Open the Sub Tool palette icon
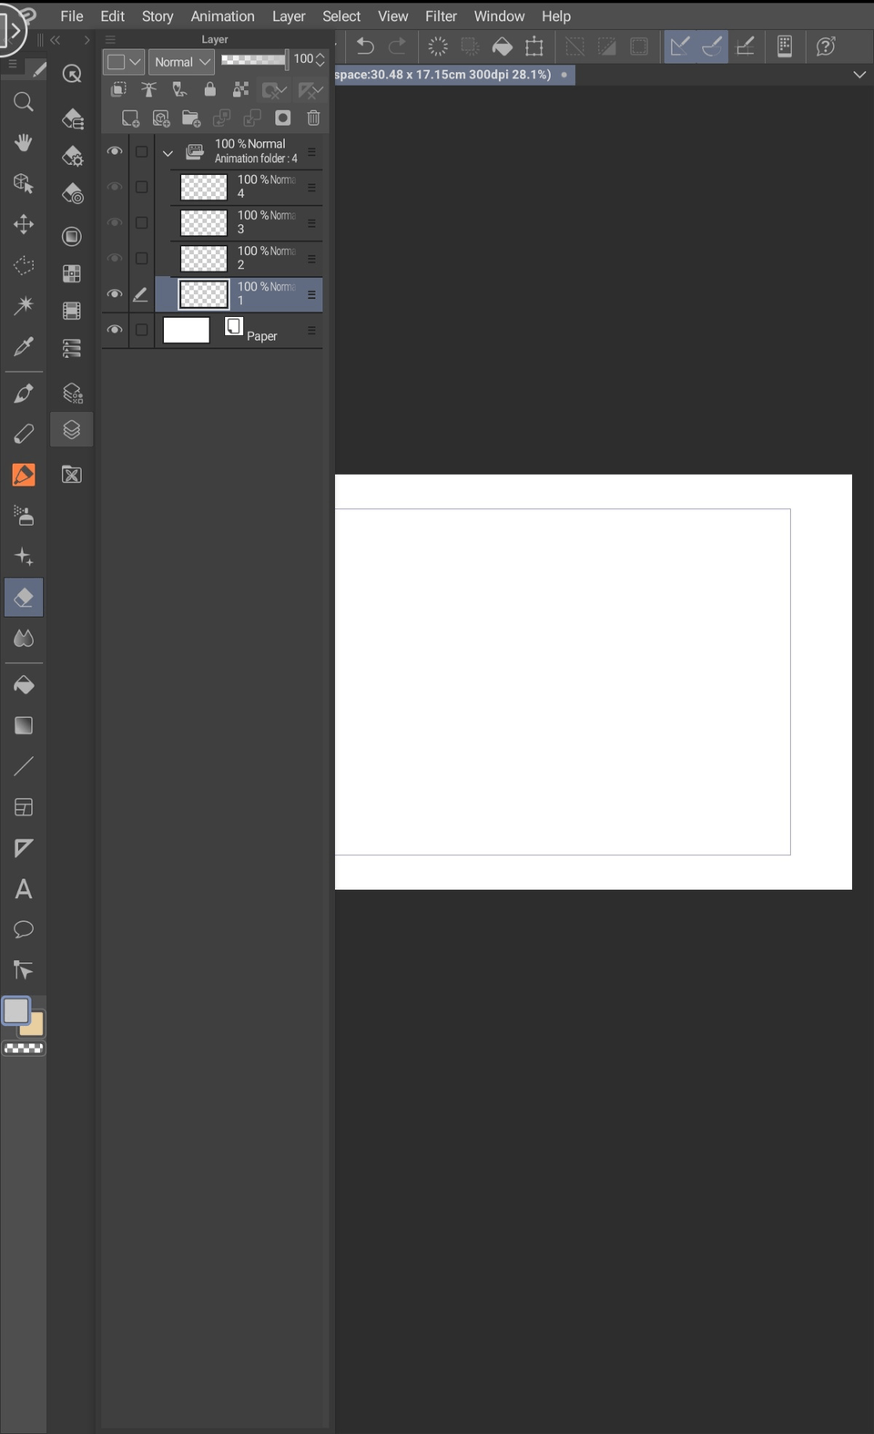This screenshot has width=874, height=1434. point(72,118)
